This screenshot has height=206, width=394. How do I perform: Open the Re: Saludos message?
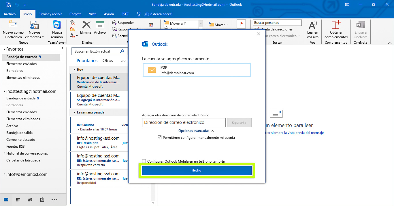click(x=99, y=125)
